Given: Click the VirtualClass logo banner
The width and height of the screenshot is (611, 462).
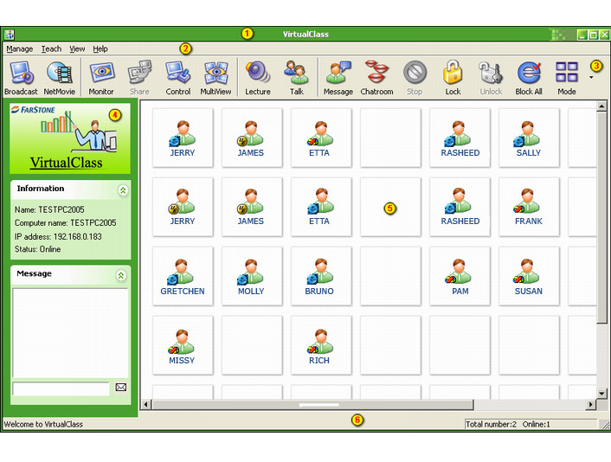Looking at the screenshot, I should point(70,138).
